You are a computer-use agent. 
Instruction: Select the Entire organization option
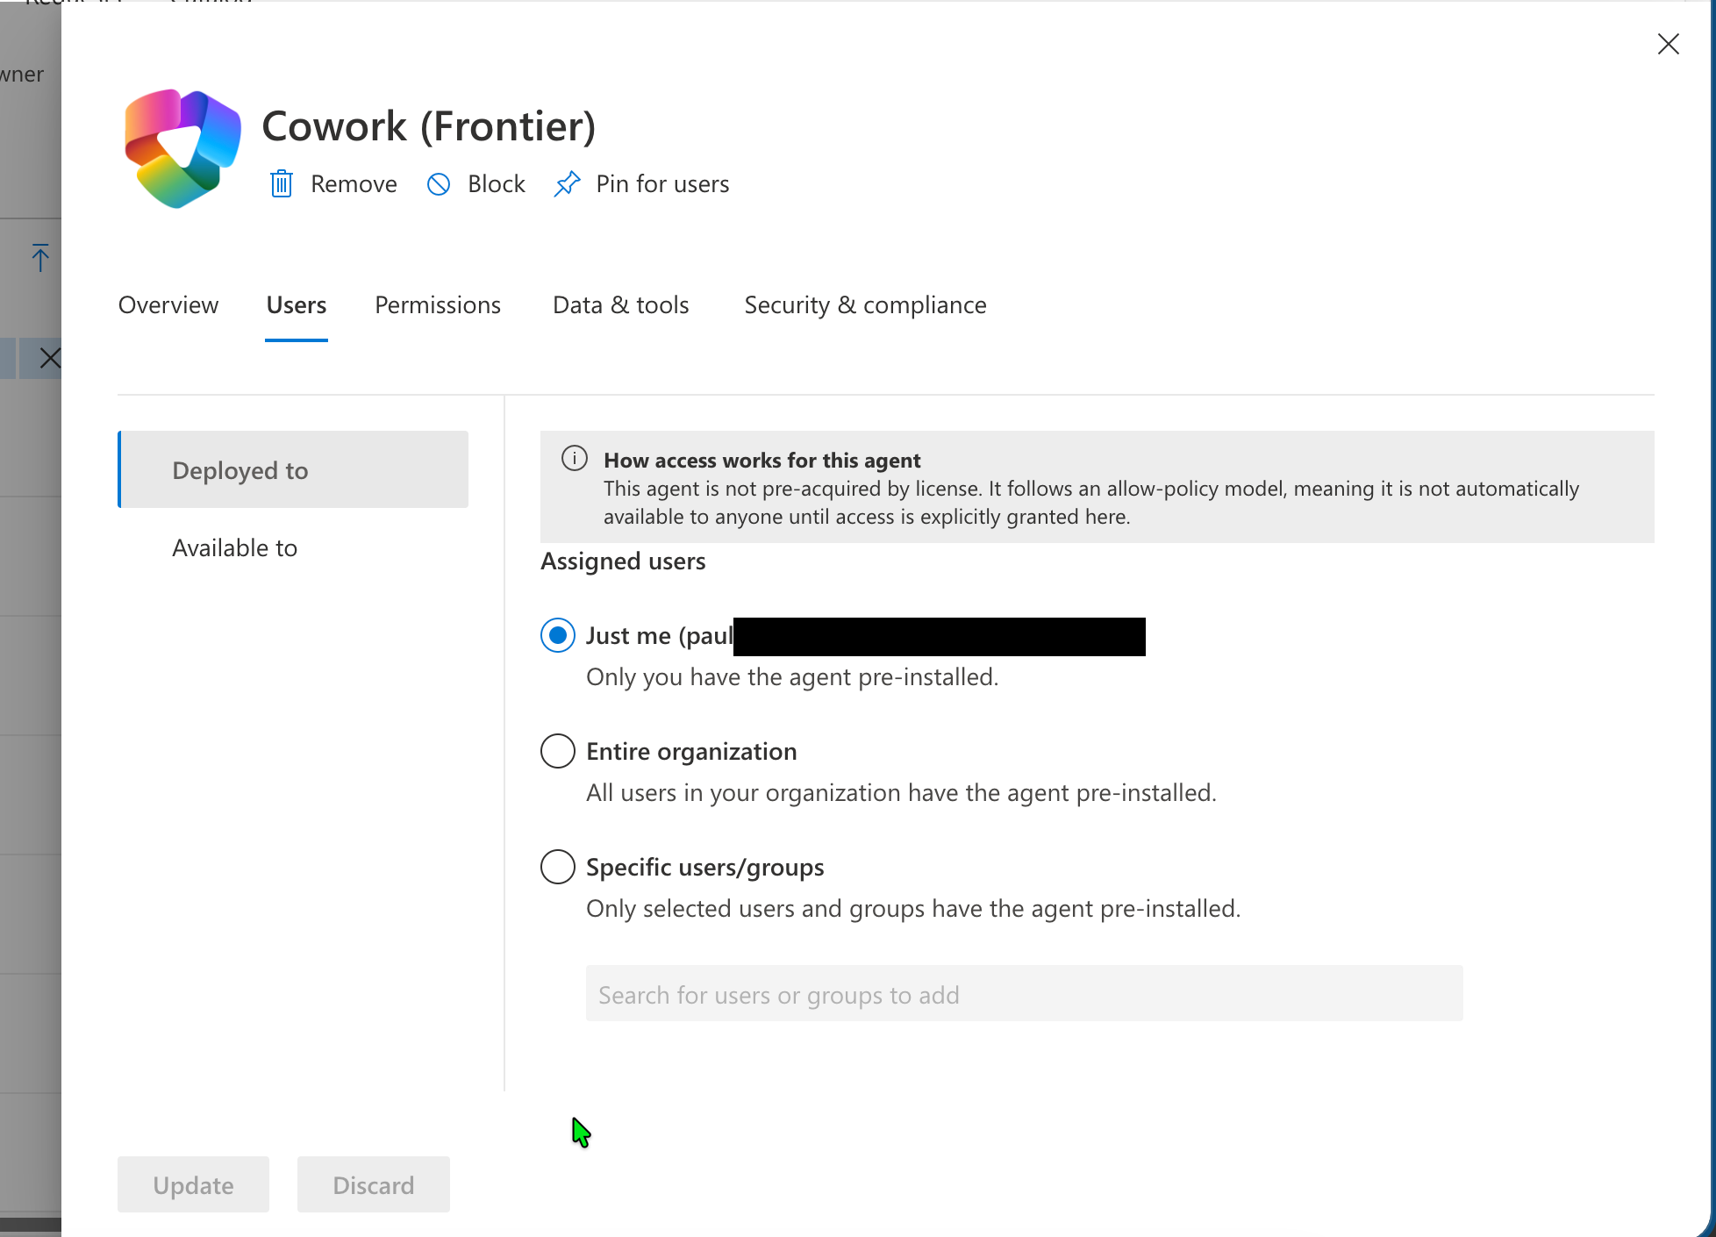[x=557, y=751]
